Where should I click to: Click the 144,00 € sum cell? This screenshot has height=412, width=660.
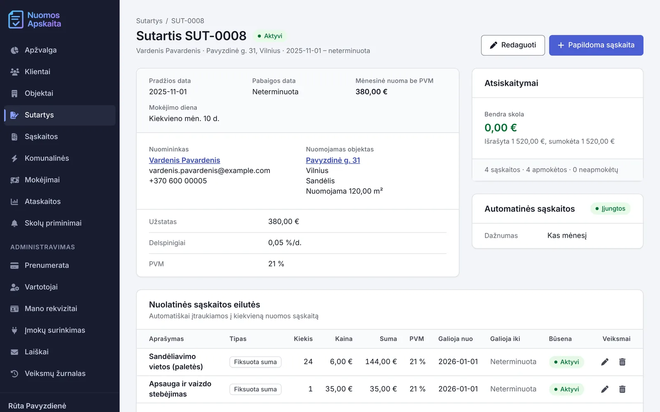pyautogui.click(x=381, y=362)
